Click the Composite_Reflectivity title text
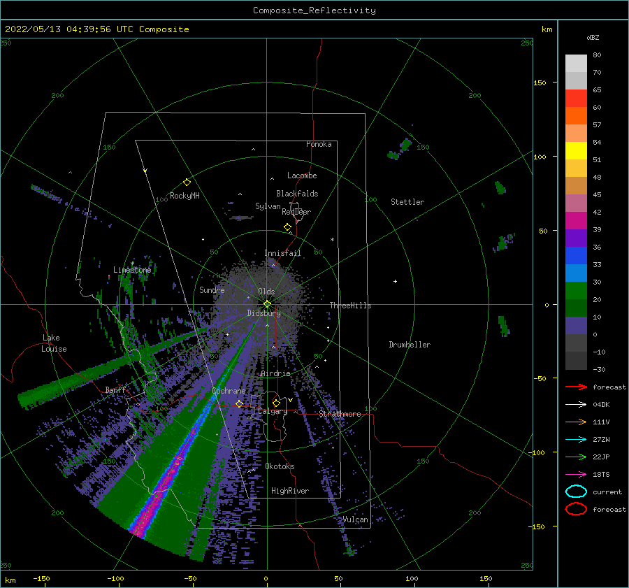 coord(314,10)
